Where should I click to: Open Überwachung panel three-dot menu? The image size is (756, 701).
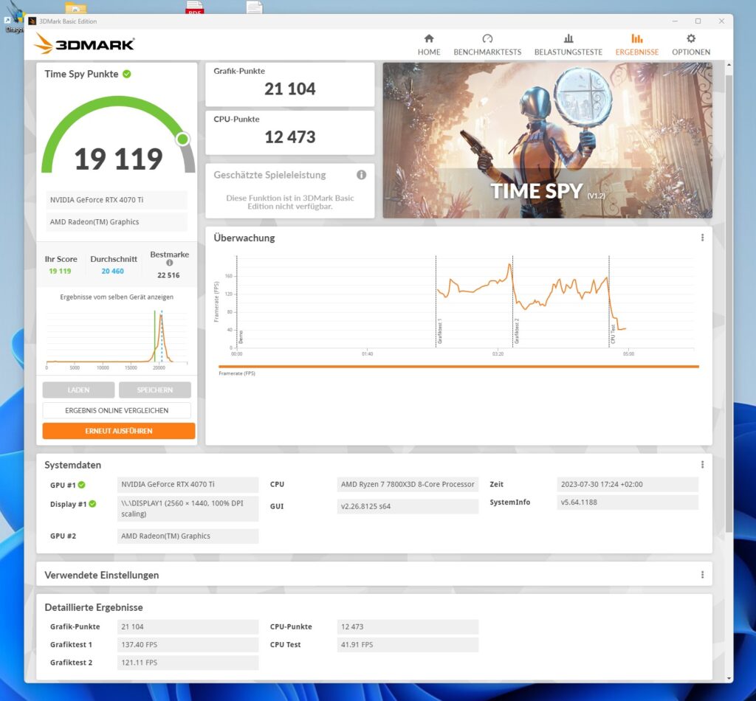702,238
